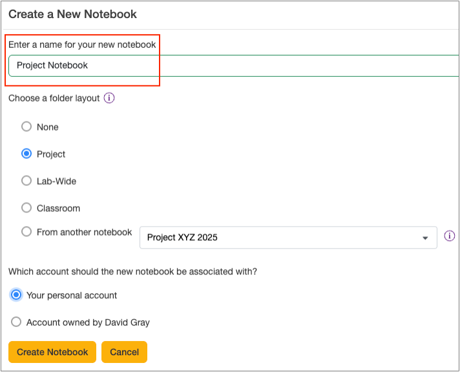This screenshot has height=372, width=460.
Task: Enable the From another notebook option
Action: pyautogui.click(x=26, y=232)
